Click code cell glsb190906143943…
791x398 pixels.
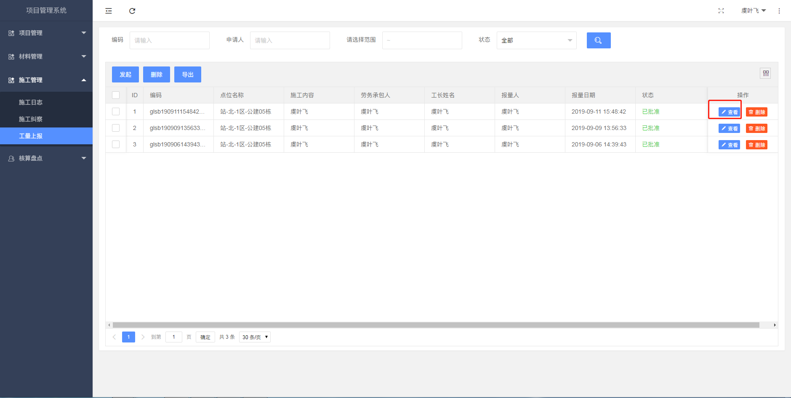178,144
